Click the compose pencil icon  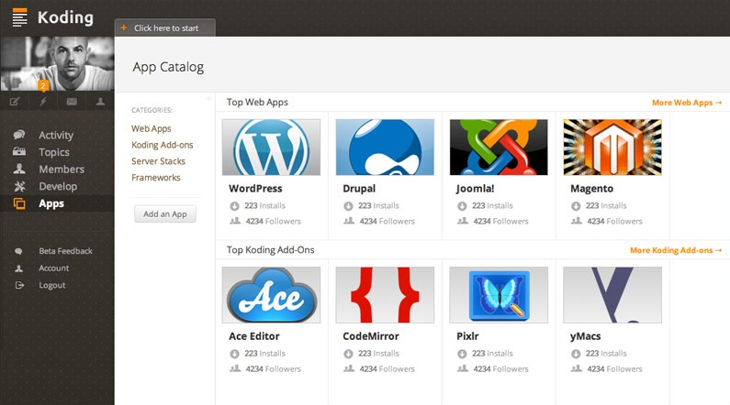[x=15, y=101]
